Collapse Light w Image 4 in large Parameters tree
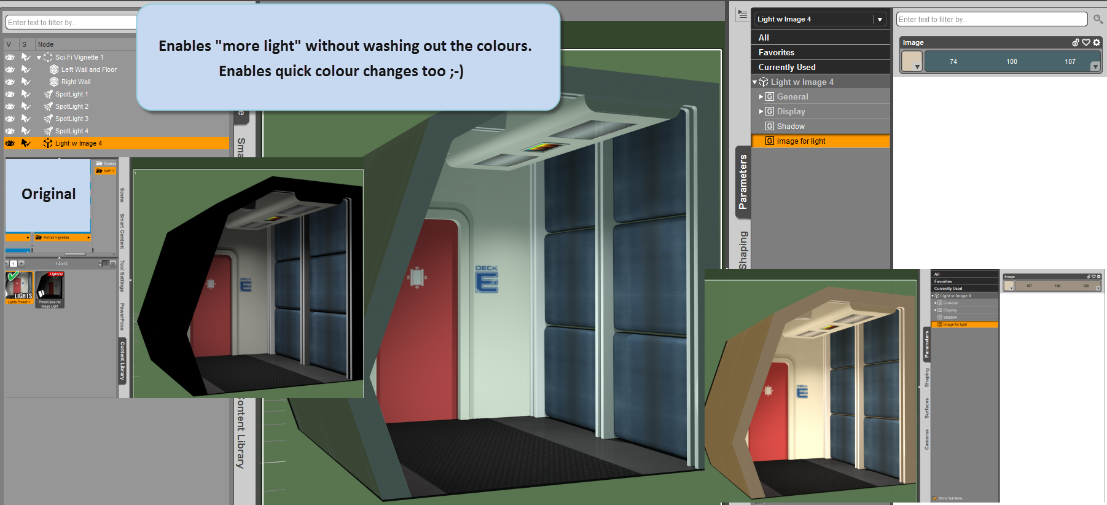This screenshot has width=1107, height=505. [x=755, y=82]
